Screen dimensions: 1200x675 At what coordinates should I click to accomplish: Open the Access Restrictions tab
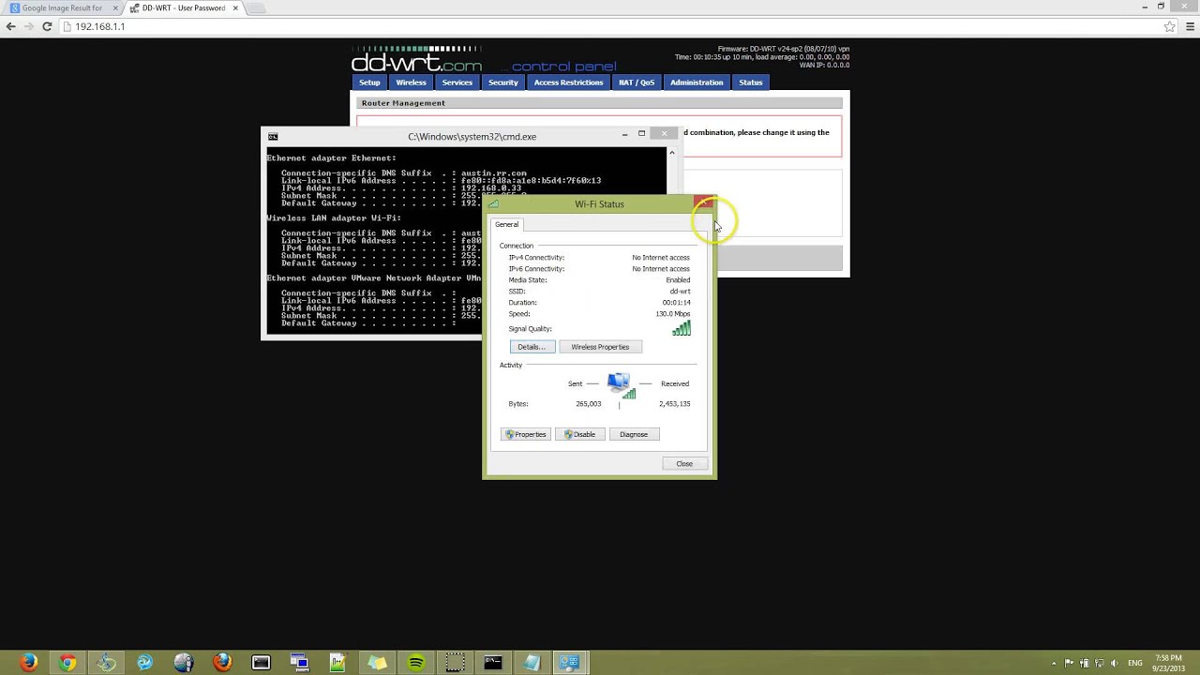tap(568, 82)
